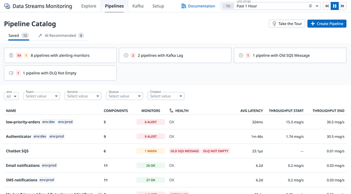Open the Creator filter dropdown
Image resolution: width=351 pixels, height=194 pixels.
[x=166, y=96]
